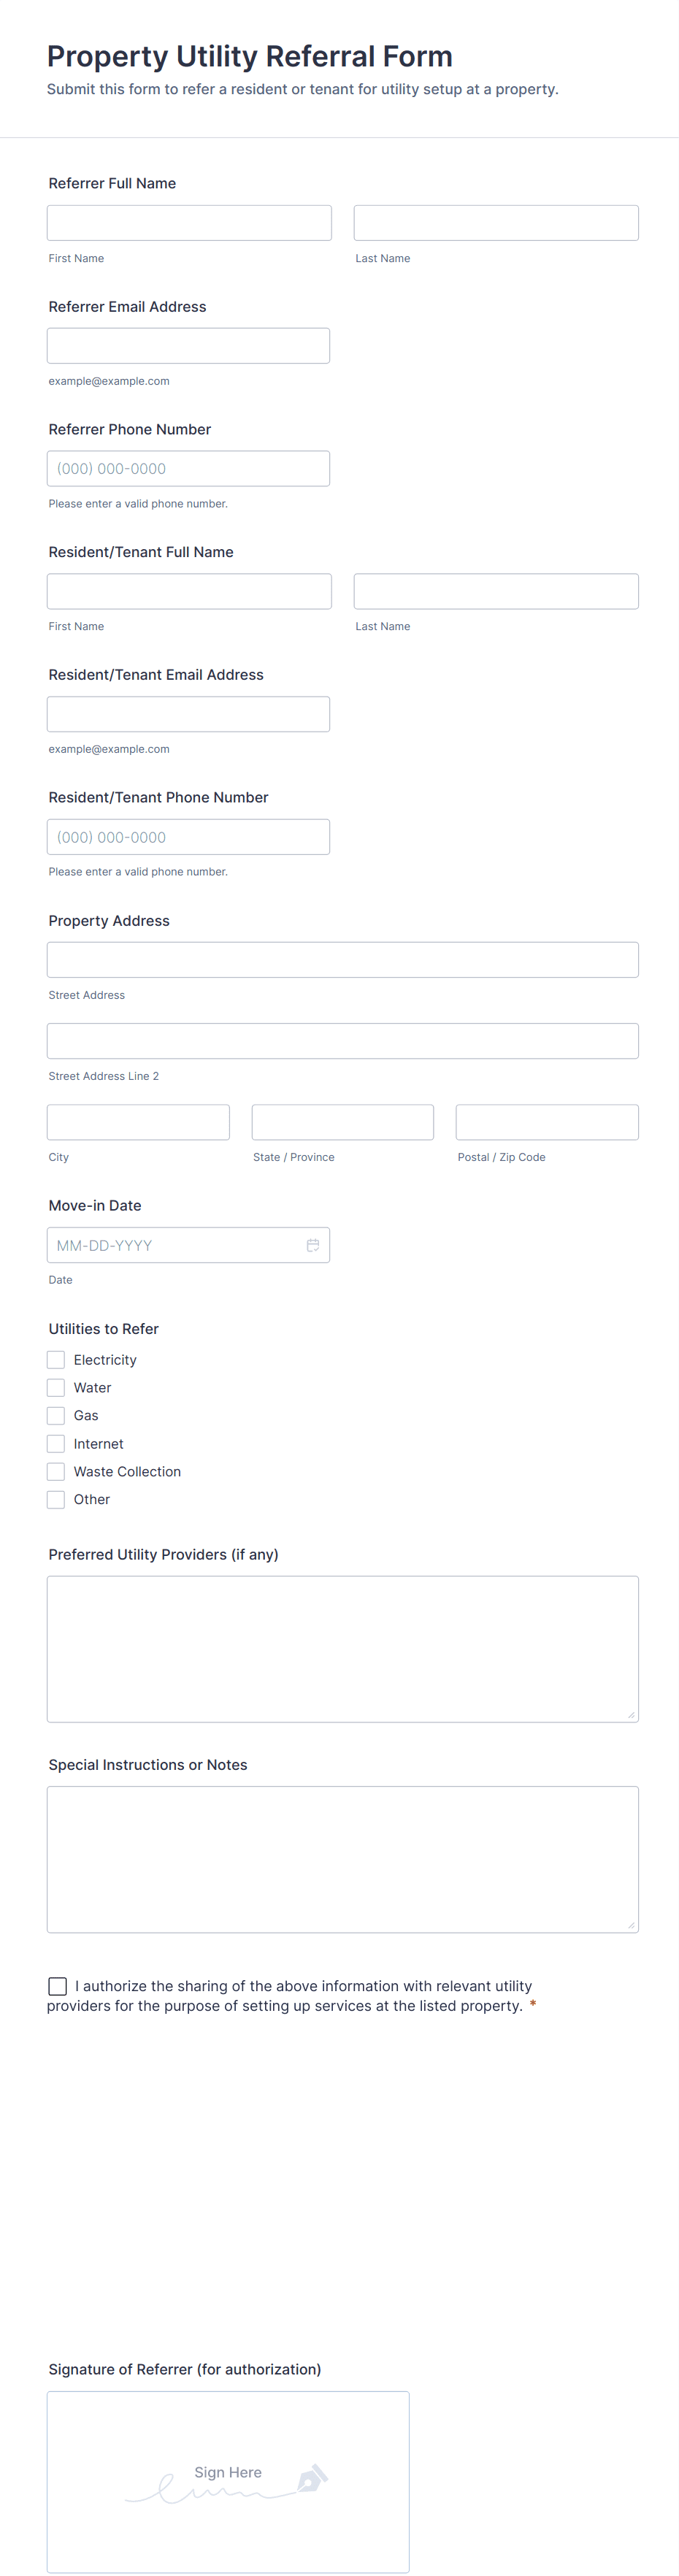The image size is (679, 2576).
Task: Check the authorization consent checkbox
Action: coord(58,1986)
